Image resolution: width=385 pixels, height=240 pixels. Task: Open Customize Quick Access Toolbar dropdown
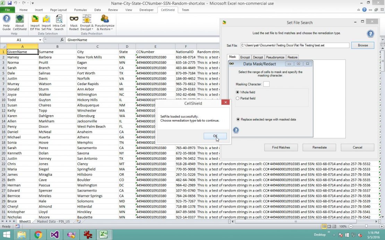point(33,3)
